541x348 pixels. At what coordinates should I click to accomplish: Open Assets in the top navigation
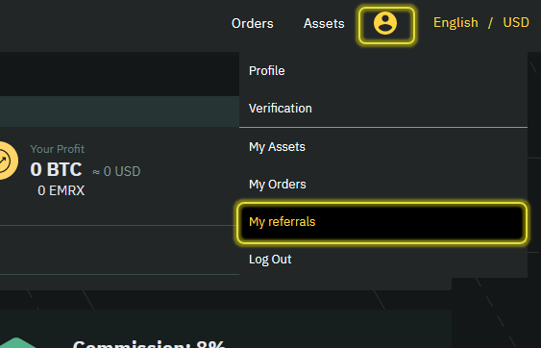324,23
